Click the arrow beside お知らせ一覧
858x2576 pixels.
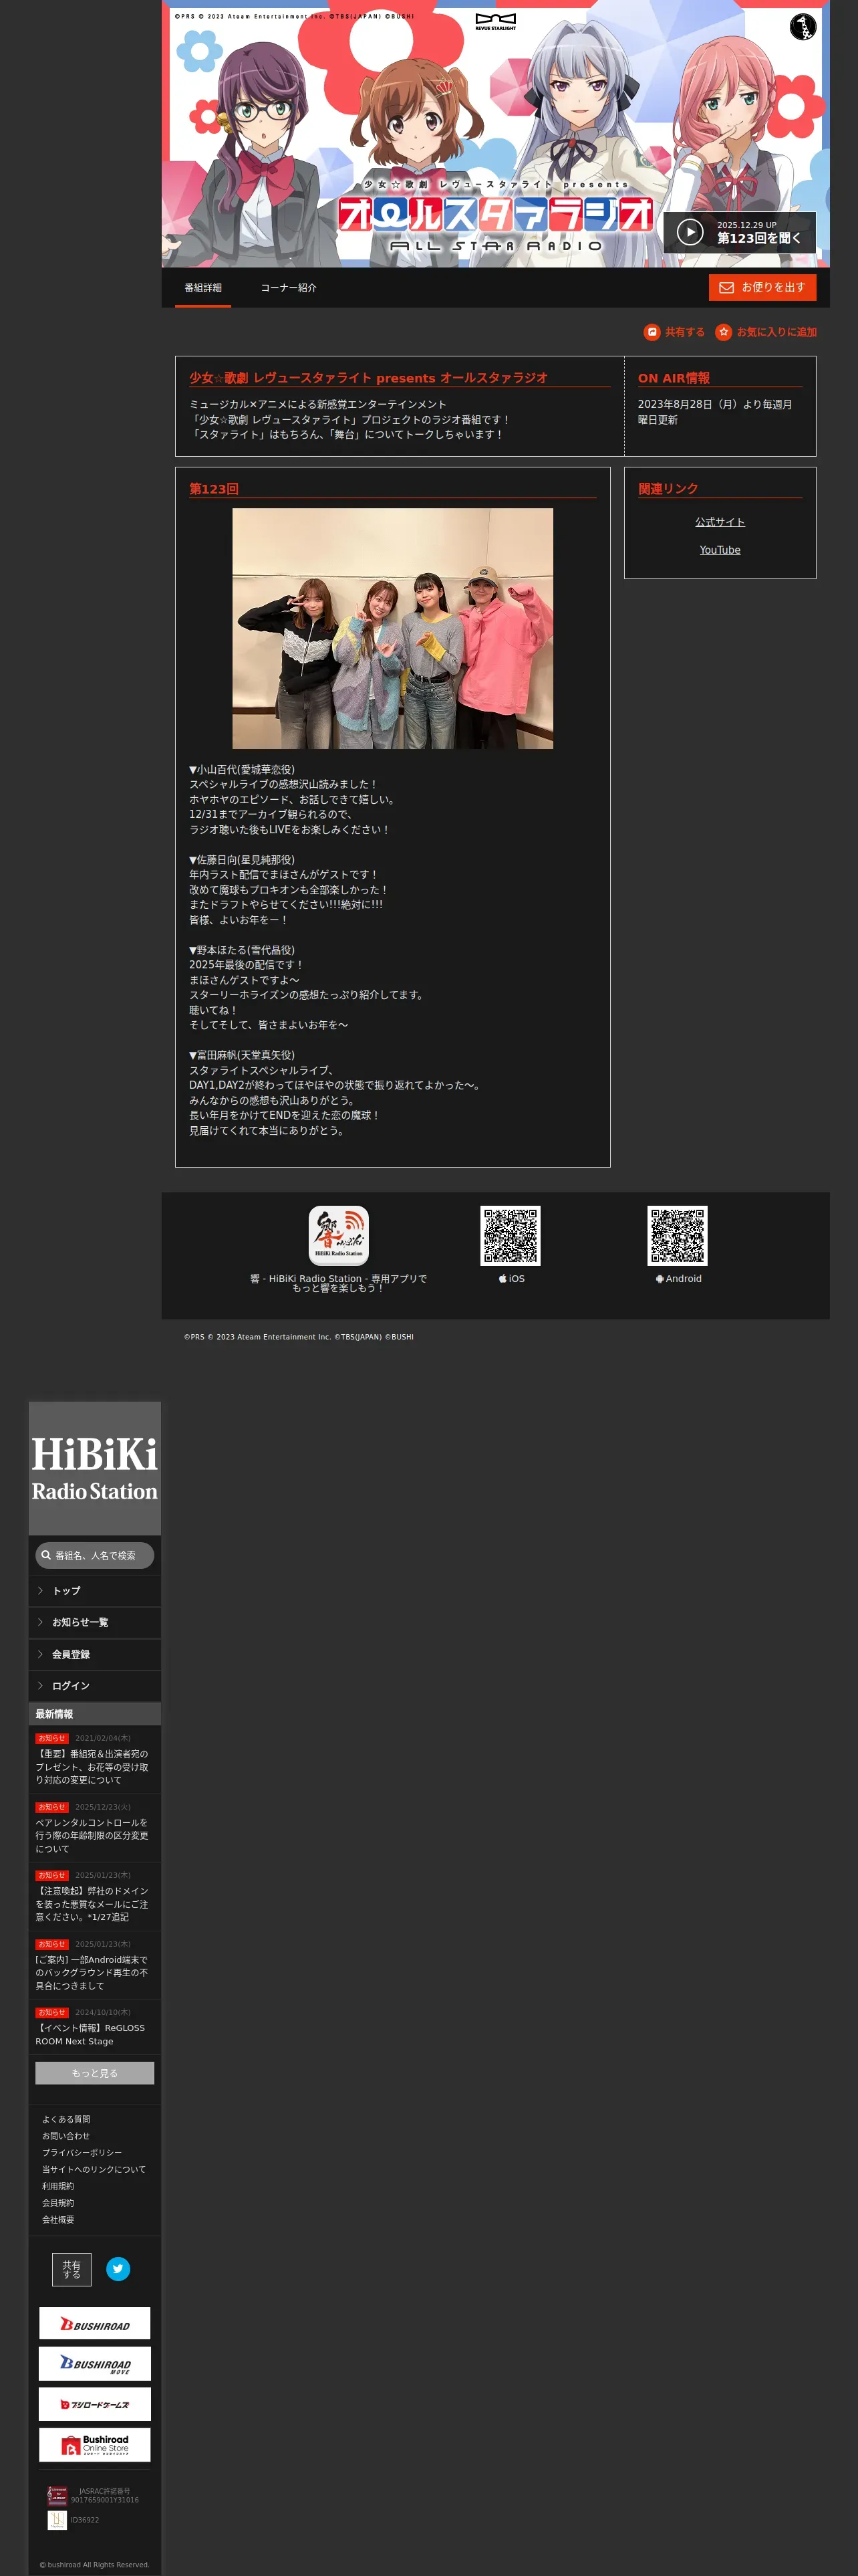point(40,1622)
